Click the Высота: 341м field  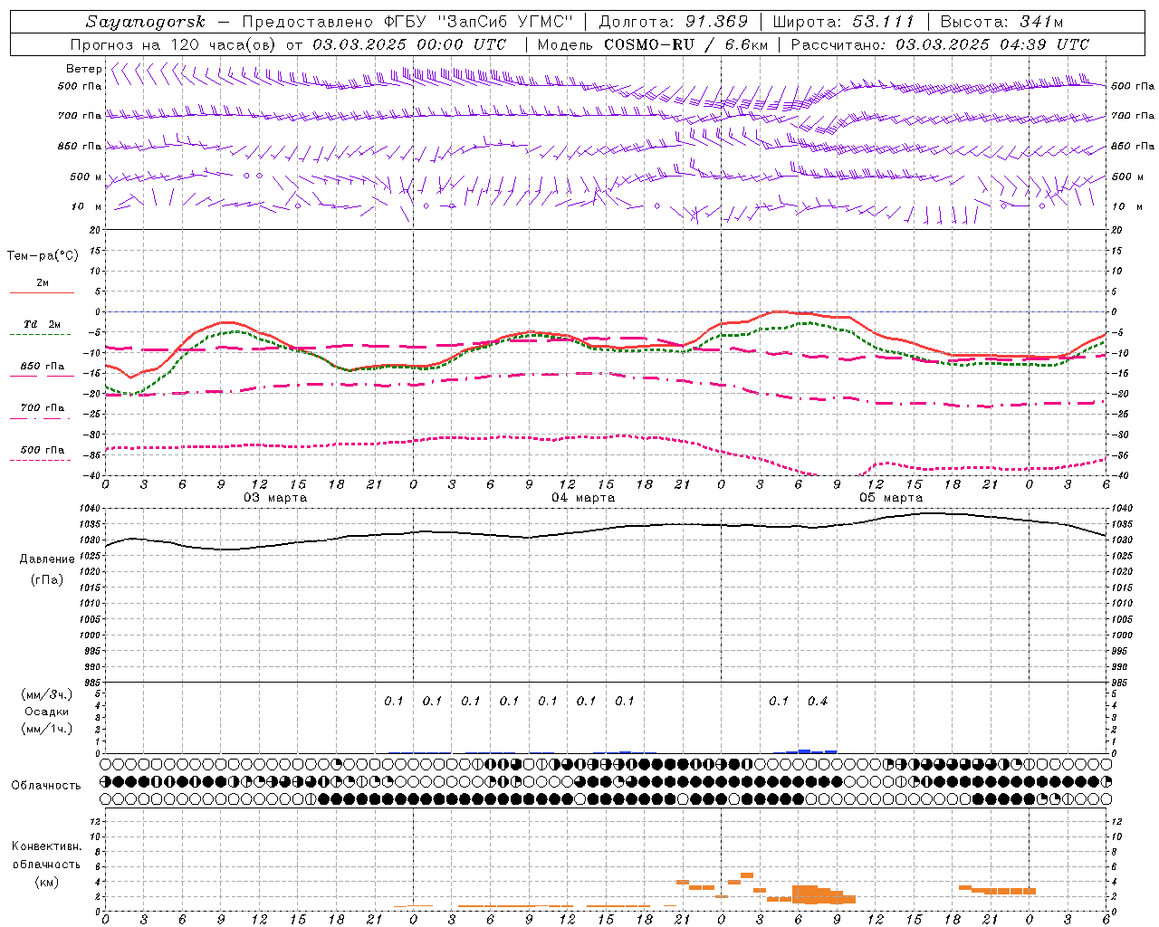[1001, 22]
